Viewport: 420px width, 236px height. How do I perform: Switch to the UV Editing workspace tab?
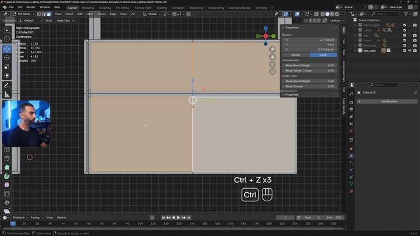(123, 8)
